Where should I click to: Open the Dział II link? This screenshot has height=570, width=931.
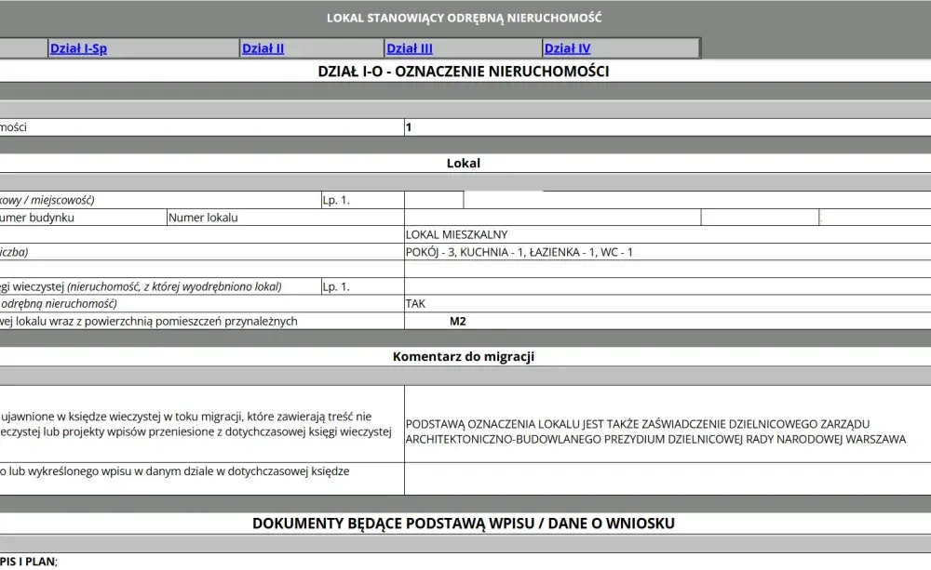[263, 48]
